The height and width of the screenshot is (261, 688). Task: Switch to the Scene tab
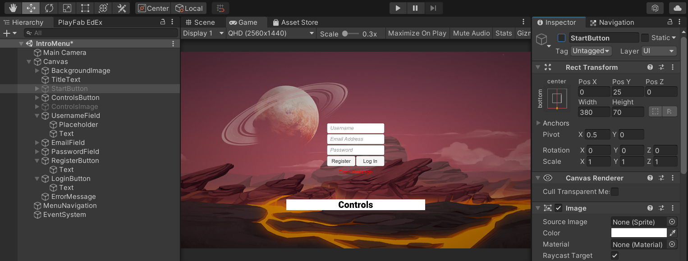point(200,22)
